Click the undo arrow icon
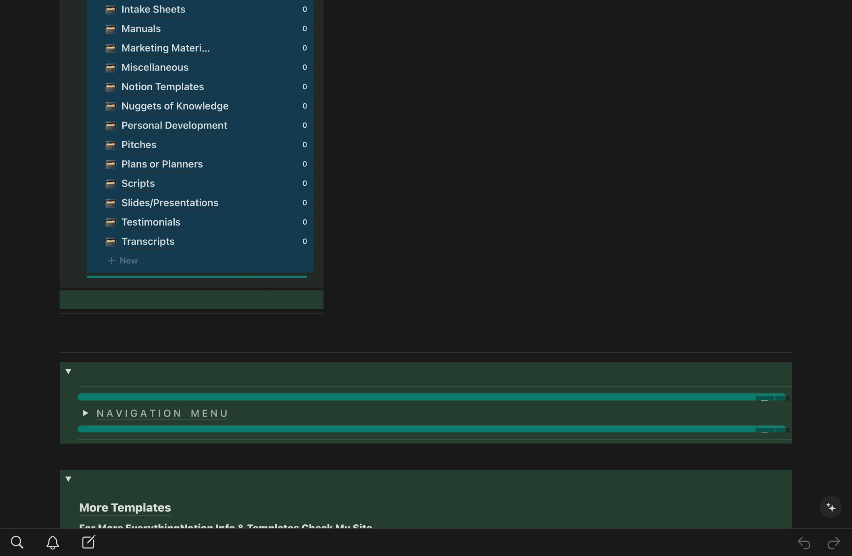The width and height of the screenshot is (852, 556). [x=804, y=543]
